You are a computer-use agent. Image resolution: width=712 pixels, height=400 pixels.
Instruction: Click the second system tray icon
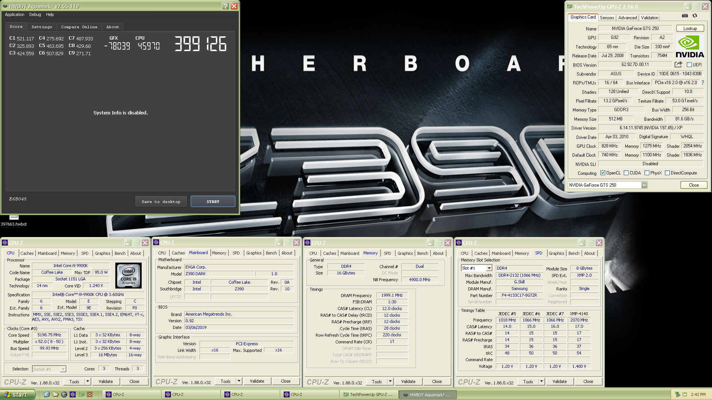coord(685,394)
